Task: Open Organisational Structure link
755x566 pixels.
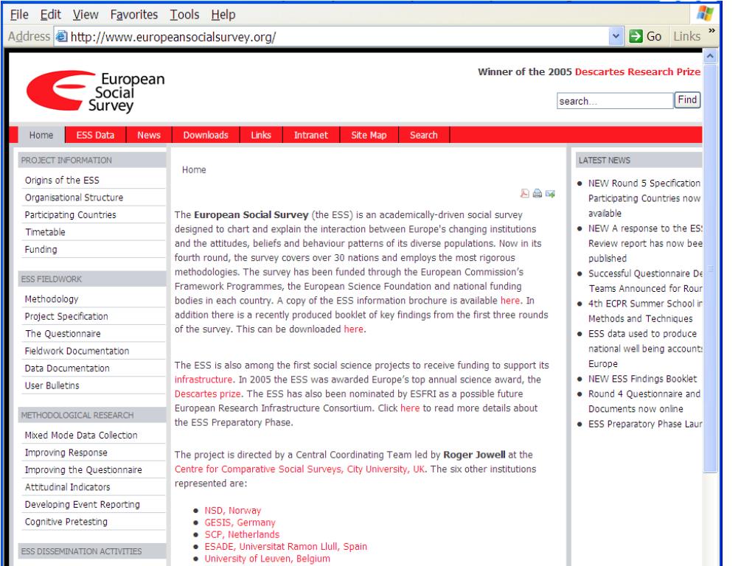Action: (x=74, y=198)
